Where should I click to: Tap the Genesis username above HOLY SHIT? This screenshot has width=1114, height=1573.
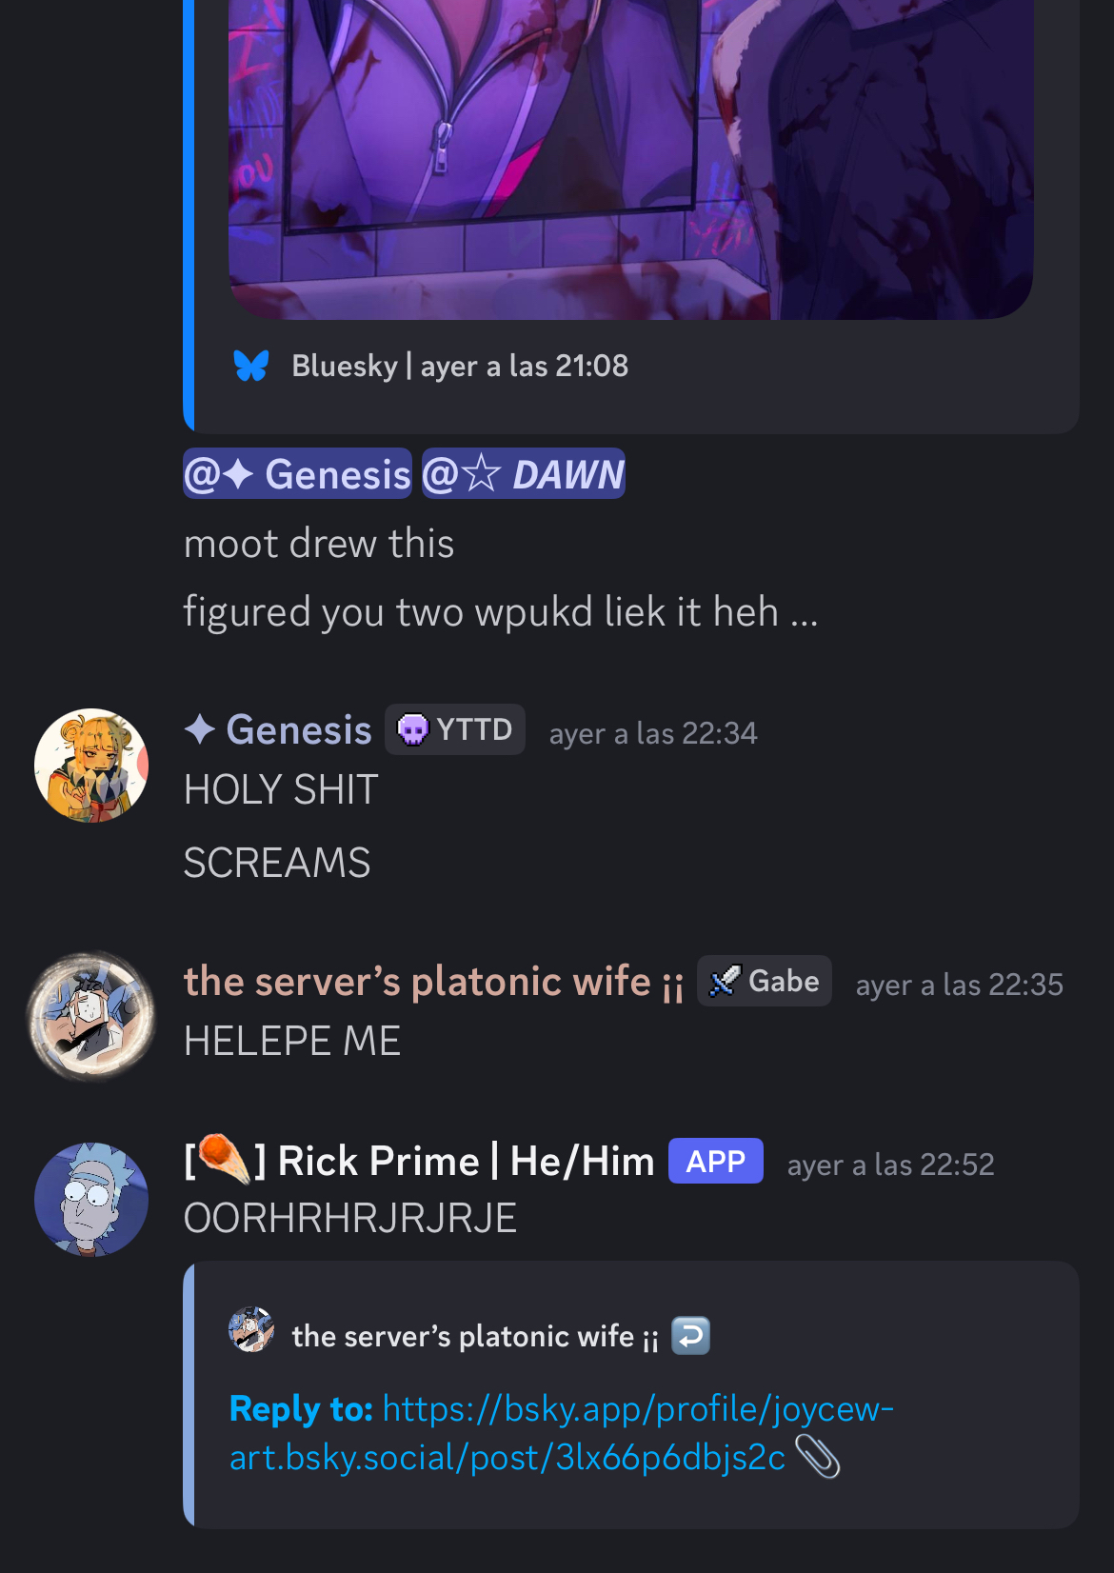click(278, 730)
